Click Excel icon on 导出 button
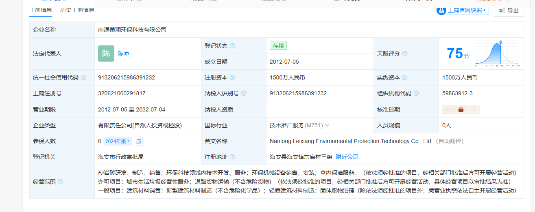The height and width of the screenshot is (212, 535). pyautogui.click(x=502, y=11)
